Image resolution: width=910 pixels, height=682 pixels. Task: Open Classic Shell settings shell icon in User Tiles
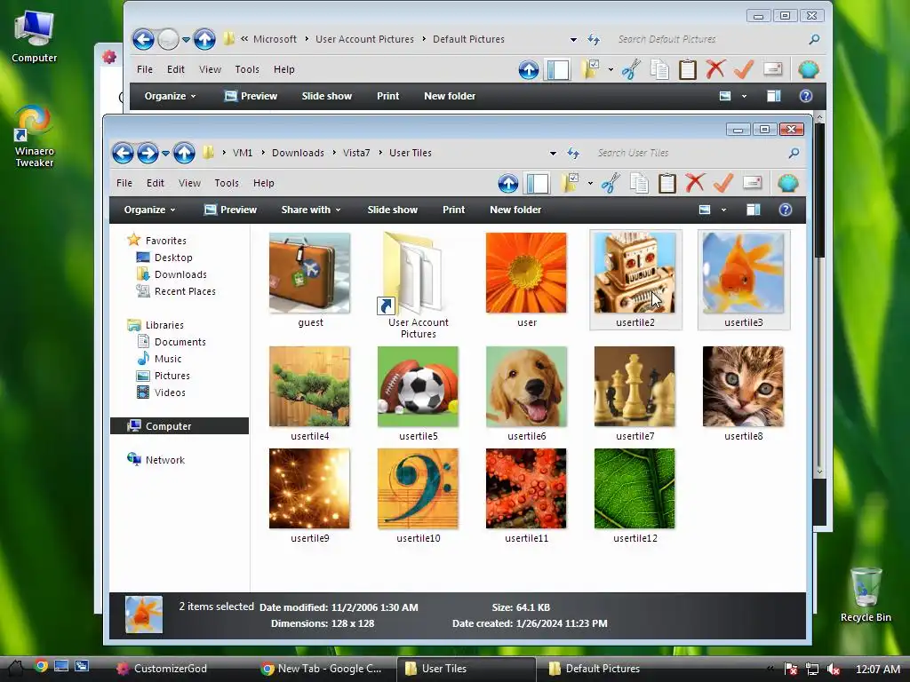point(787,183)
